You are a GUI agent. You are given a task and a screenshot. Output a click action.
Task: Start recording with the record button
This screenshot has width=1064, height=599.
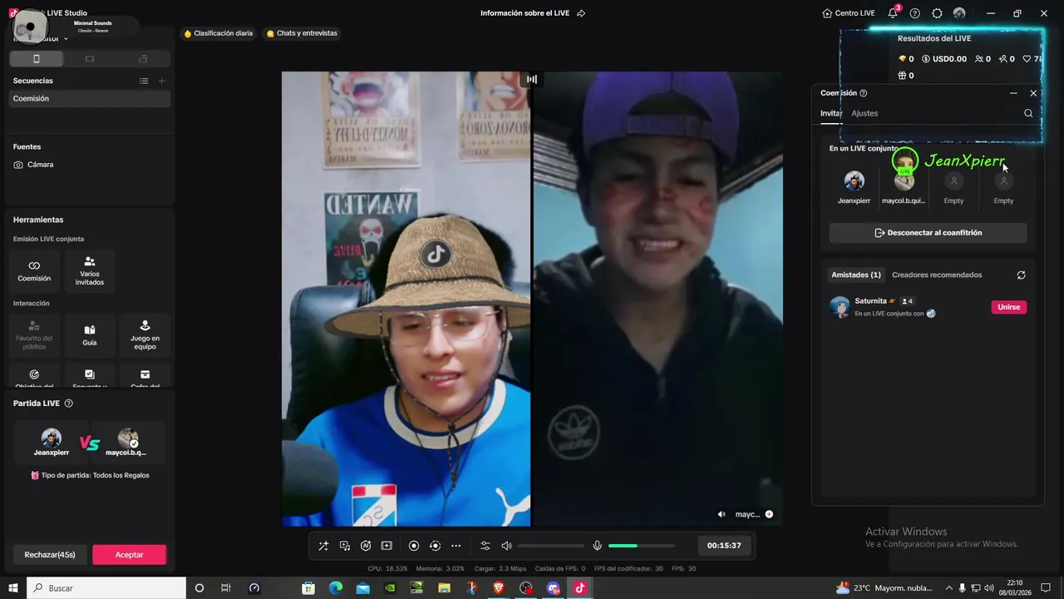[x=414, y=546]
